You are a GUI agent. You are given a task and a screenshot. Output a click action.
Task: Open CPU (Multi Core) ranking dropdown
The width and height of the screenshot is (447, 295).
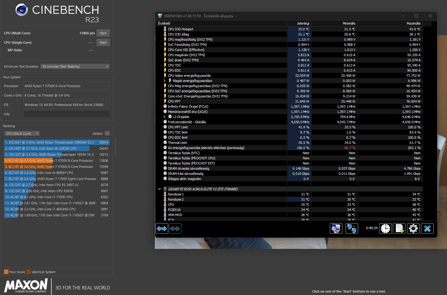[x=22, y=134]
